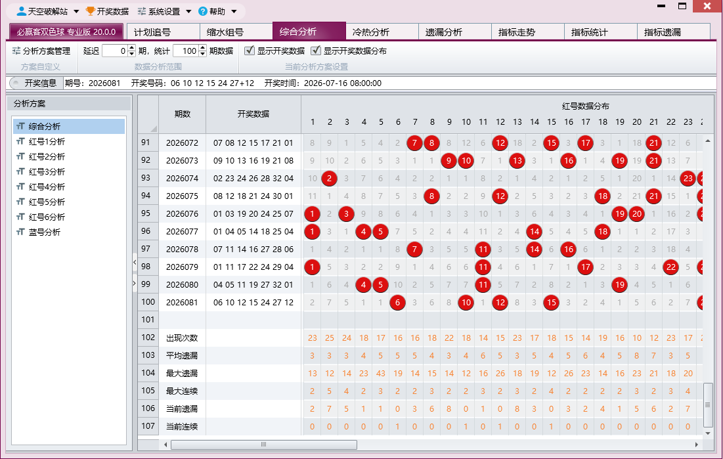The image size is (723, 459).
Task: Click the icon beside 综合分析 scheme
Action: pyautogui.click(x=20, y=126)
